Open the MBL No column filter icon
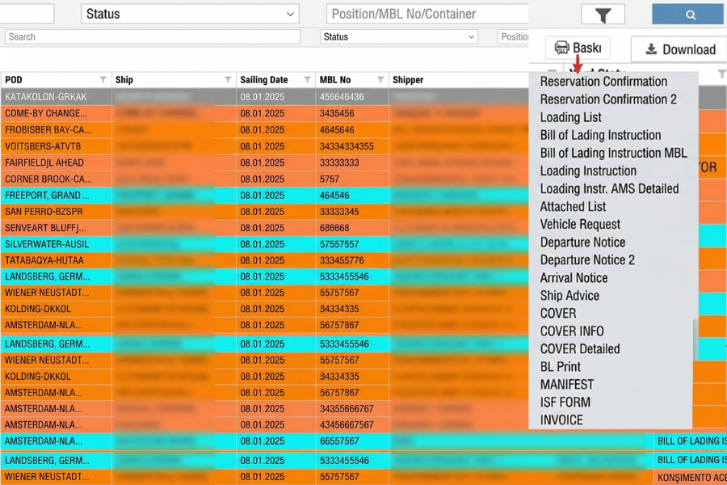The width and height of the screenshot is (727, 485). [380, 80]
